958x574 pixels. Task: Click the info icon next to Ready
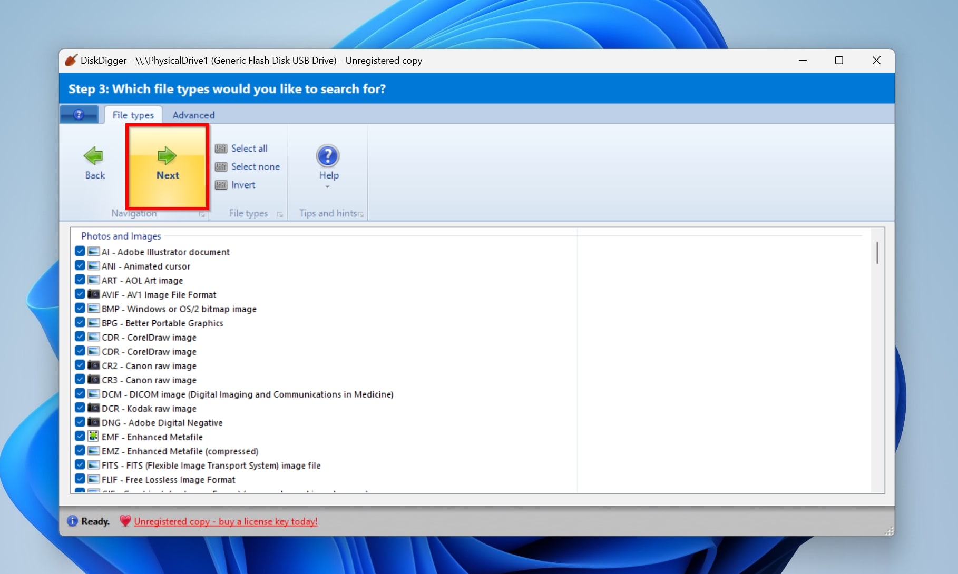(72, 521)
